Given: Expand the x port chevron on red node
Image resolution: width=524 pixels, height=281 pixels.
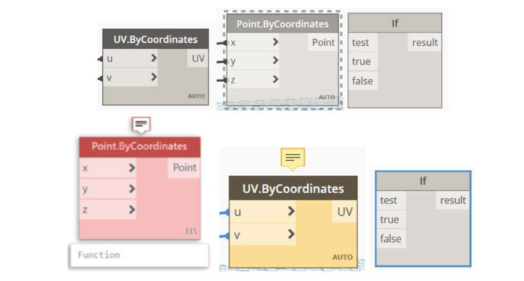Looking at the screenshot, I should point(132,168).
